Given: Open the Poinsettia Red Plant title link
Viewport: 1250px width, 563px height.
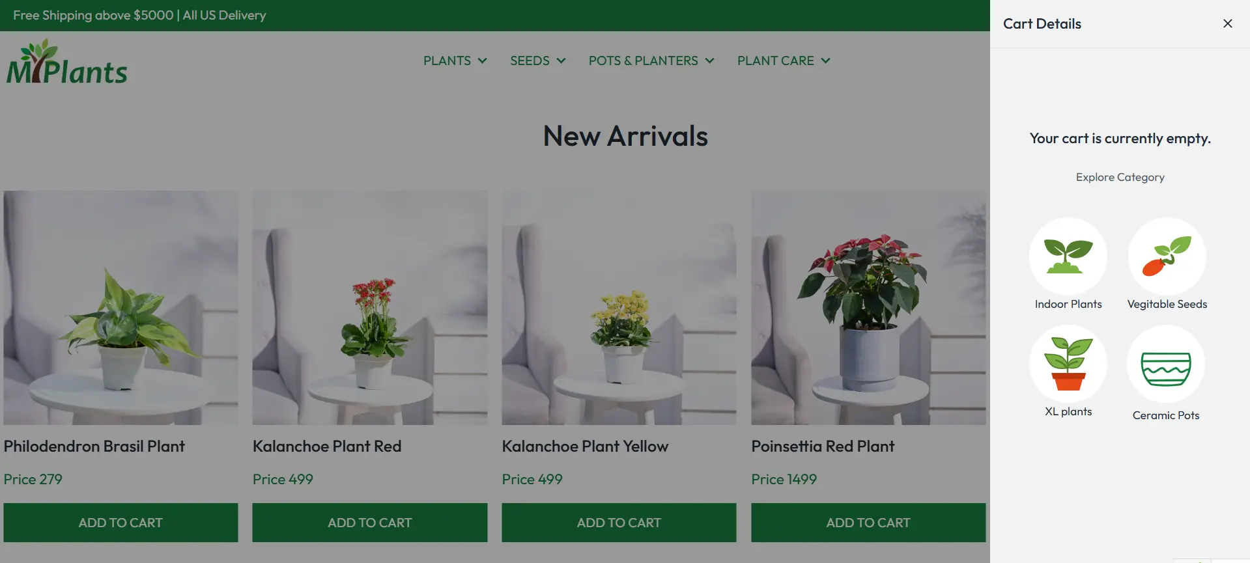Looking at the screenshot, I should 823,446.
